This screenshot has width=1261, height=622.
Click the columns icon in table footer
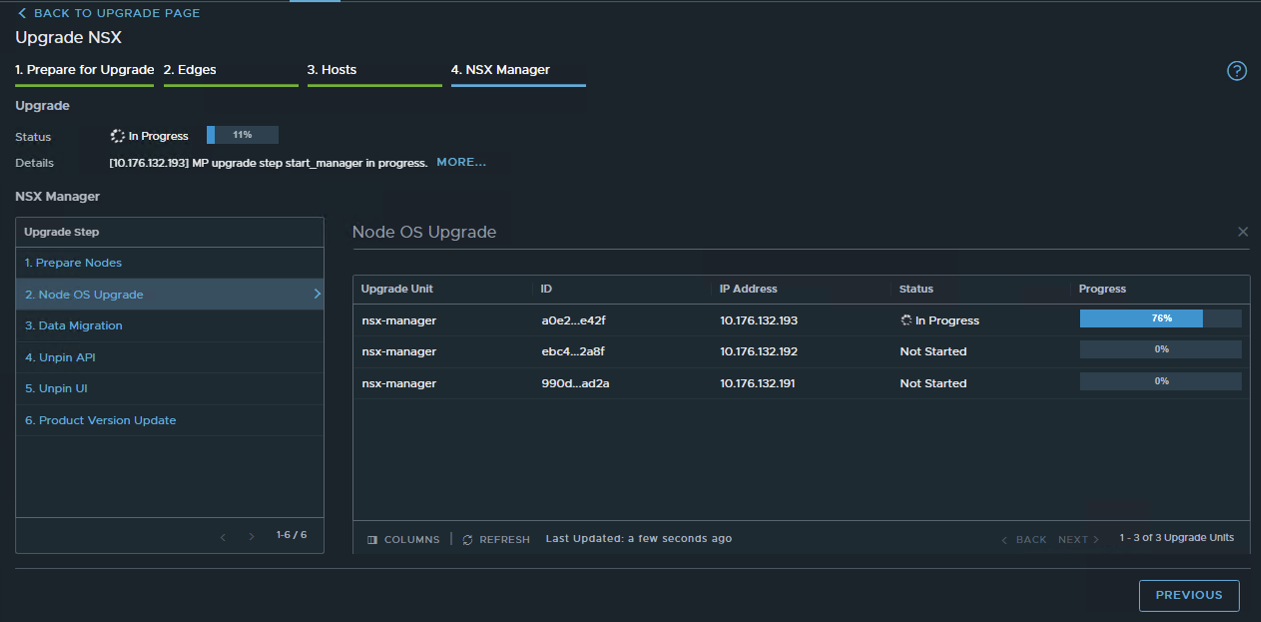(372, 540)
